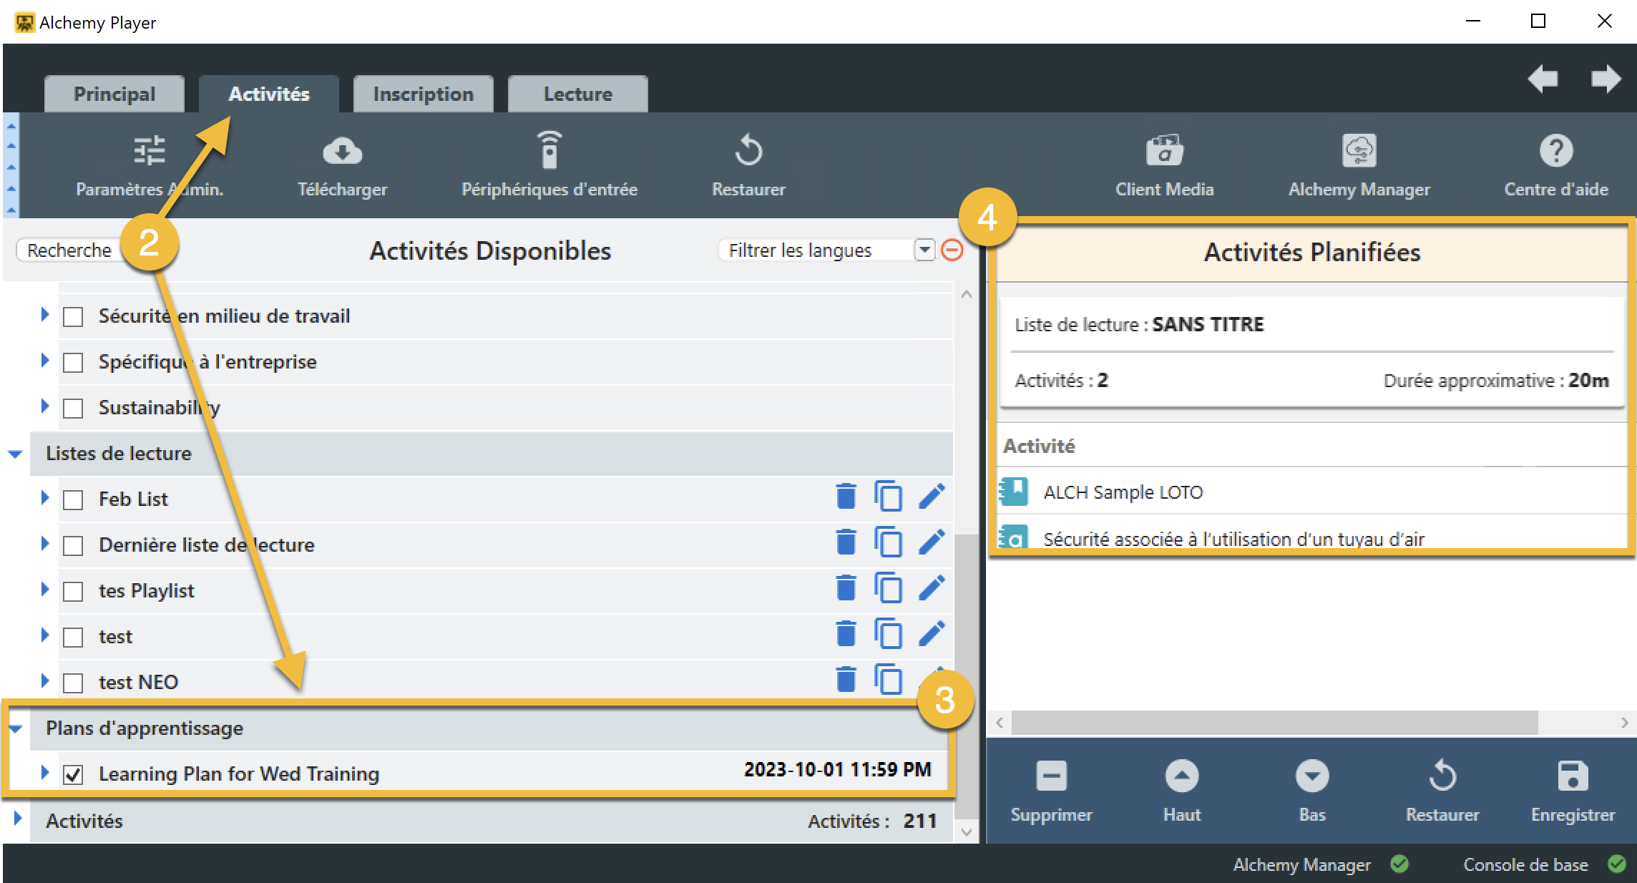Expand the Activités section
The width and height of the screenshot is (1637, 883).
tap(17, 818)
